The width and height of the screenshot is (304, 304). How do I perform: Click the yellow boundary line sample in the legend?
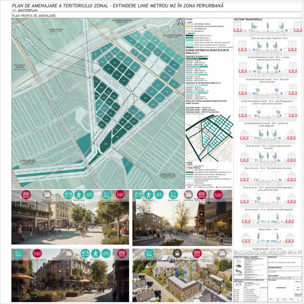coord(190,27)
